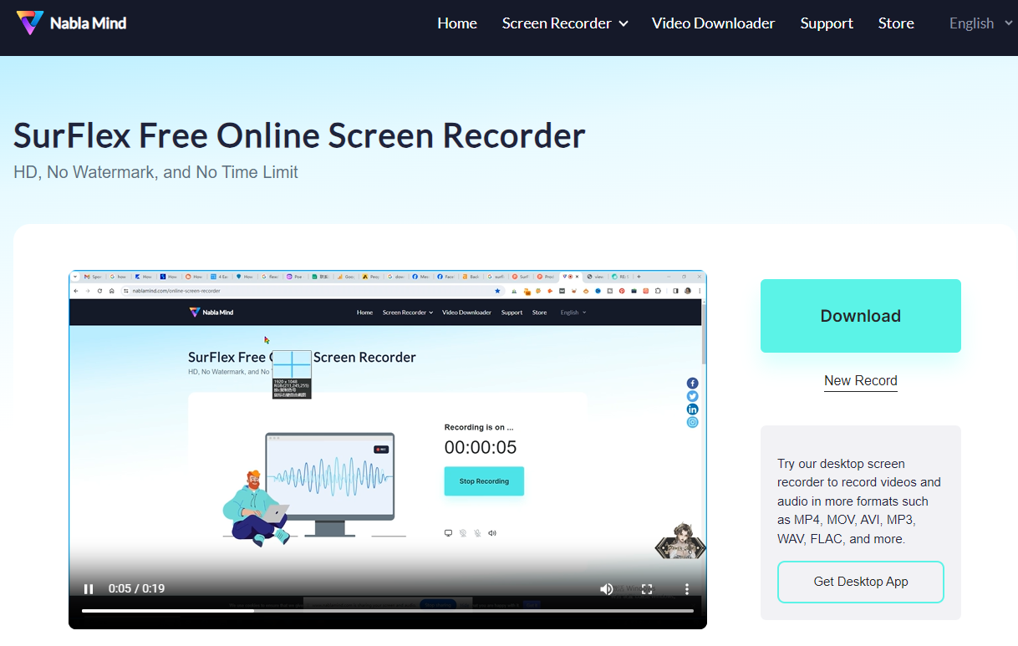The height and width of the screenshot is (646, 1018).
Task: Go to the Home page
Action: click(x=457, y=23)
